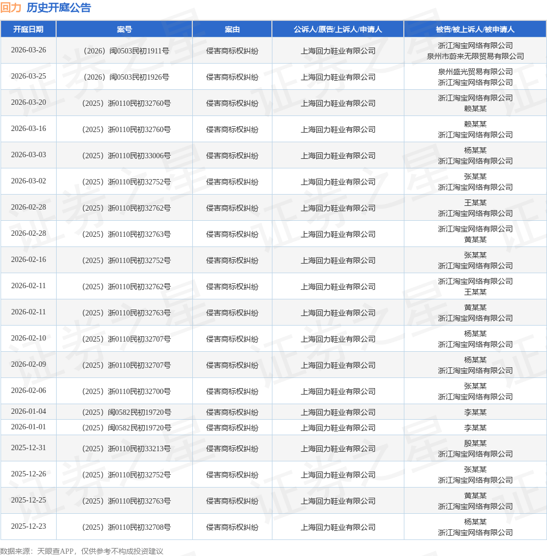This screenshot has height=556, width=547.
Task: Click the 案号 column header
Action: 124,29
